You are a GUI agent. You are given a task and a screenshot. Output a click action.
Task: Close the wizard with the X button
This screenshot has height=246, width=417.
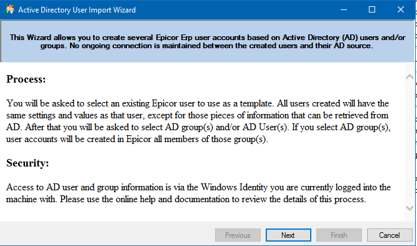(401, 9)
